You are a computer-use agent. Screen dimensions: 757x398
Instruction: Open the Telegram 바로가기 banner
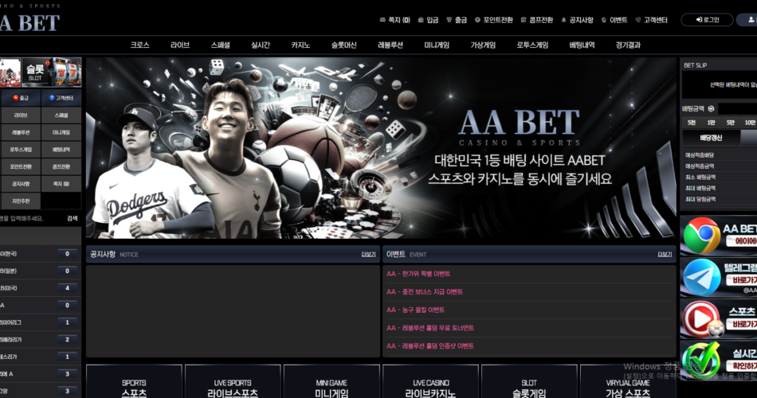(719, 277)
